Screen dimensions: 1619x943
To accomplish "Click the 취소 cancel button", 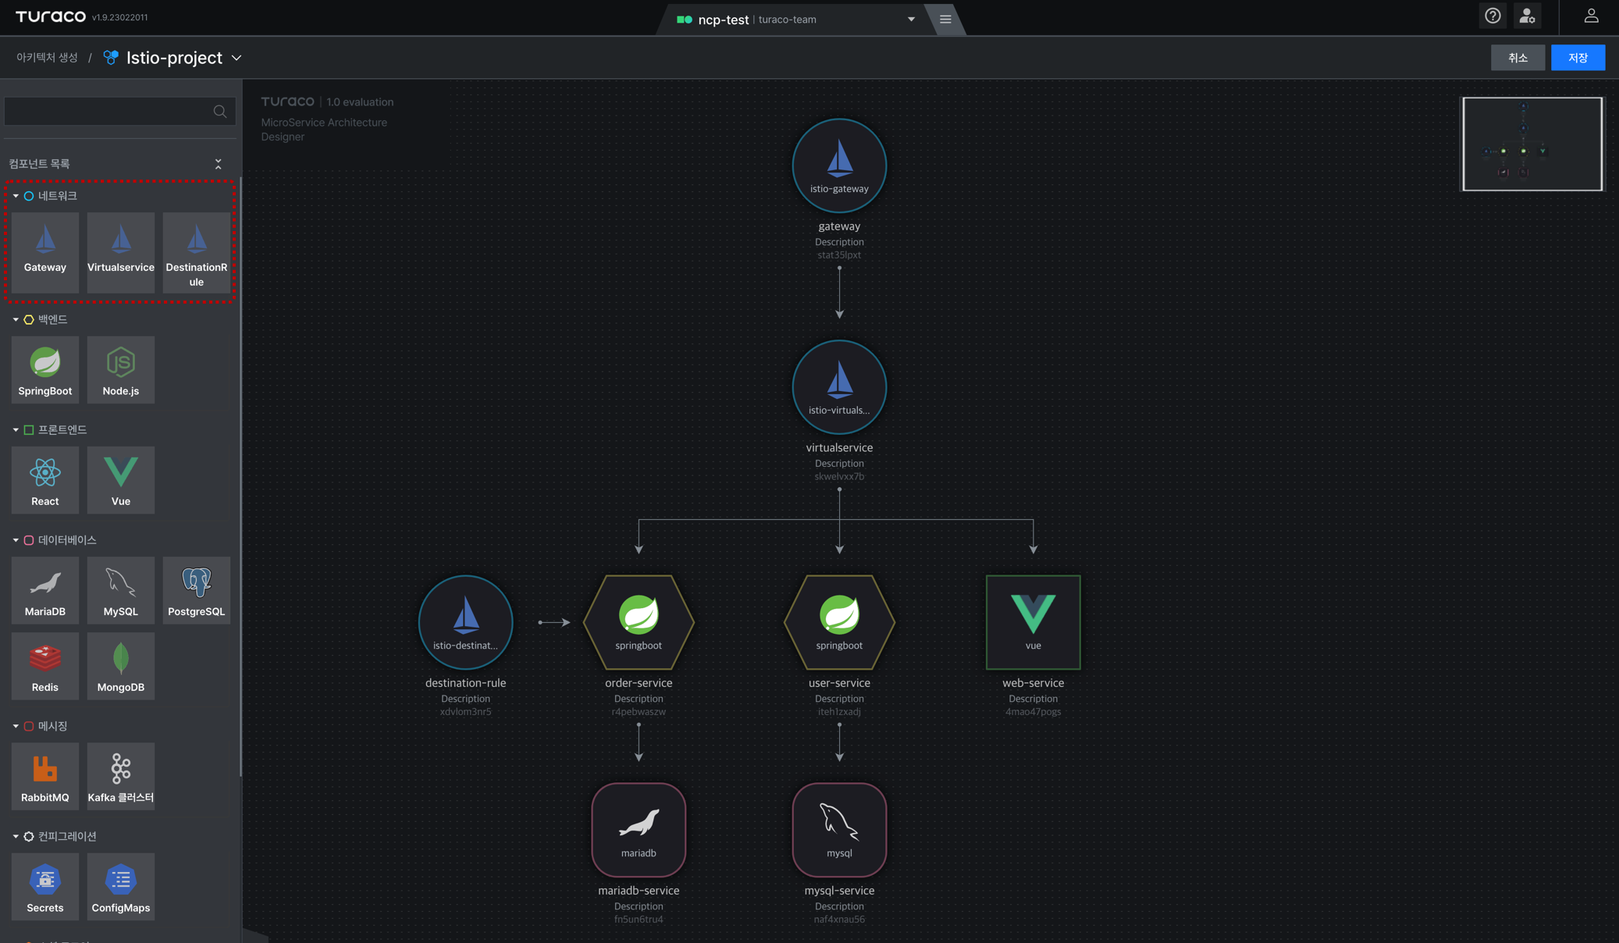I will click(x=1518, y=58).
